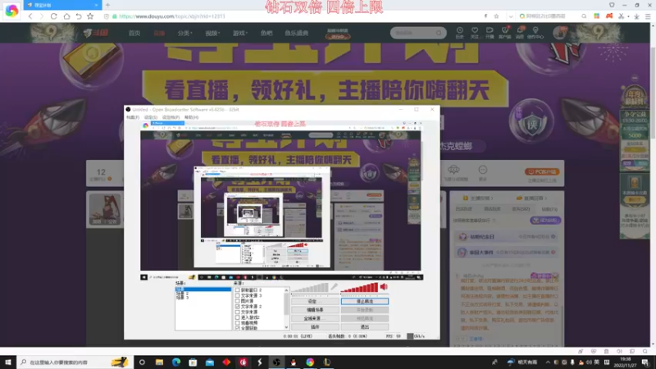Show hidden system tray icons
656x369 pixels.
click(548, 362)
